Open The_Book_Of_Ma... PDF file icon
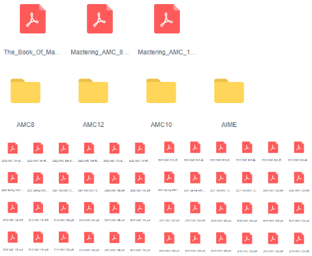Screen dimensions: 312x256 click(x=33, y=19)
